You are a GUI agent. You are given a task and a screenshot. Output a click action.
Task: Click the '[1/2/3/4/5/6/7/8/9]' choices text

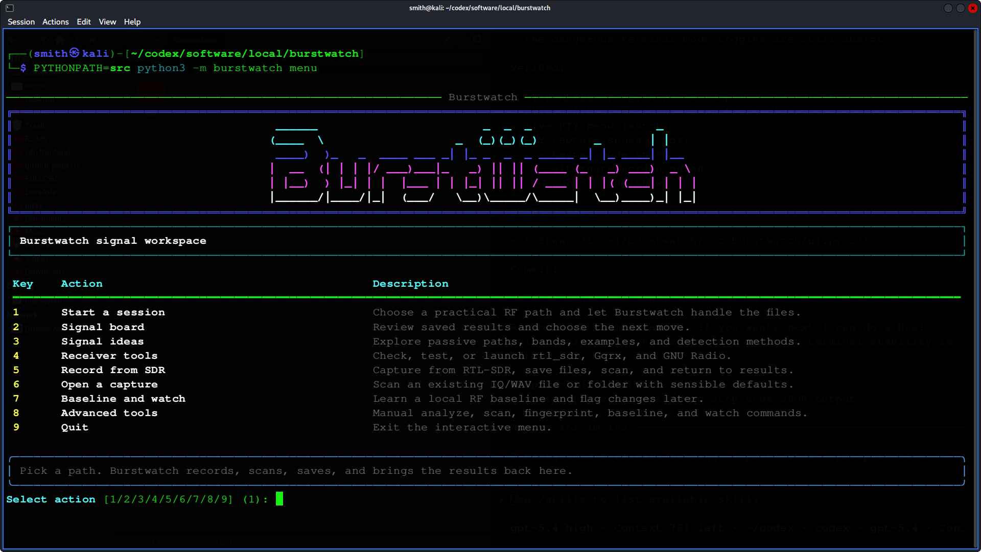169,499
